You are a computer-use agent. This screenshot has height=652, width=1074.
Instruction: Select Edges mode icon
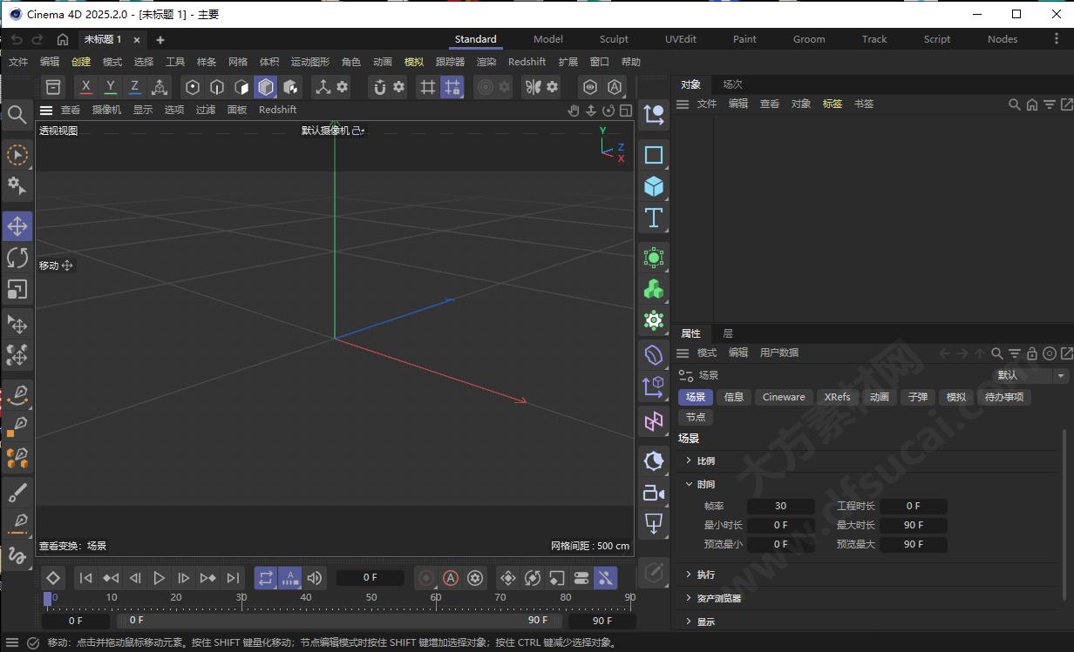click(x=217, y=87)
